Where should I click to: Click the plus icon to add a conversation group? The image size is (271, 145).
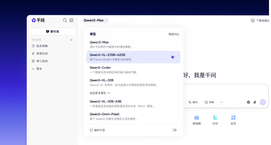point(71,40)
